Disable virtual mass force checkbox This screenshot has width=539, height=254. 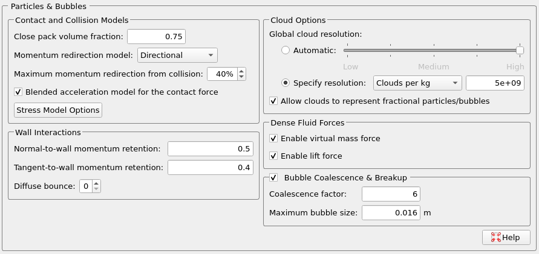point(274,139)
